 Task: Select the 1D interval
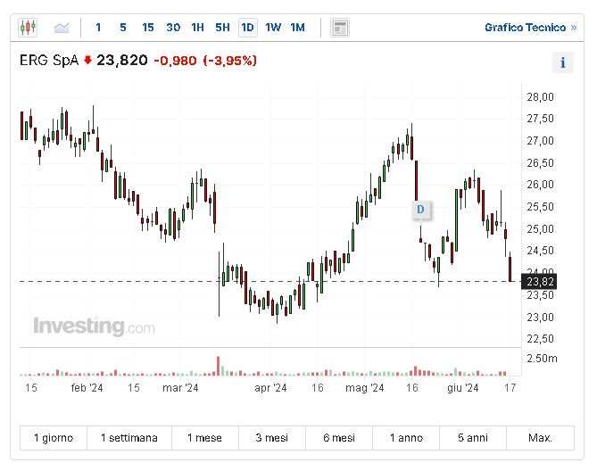click(x=248, y=28)
